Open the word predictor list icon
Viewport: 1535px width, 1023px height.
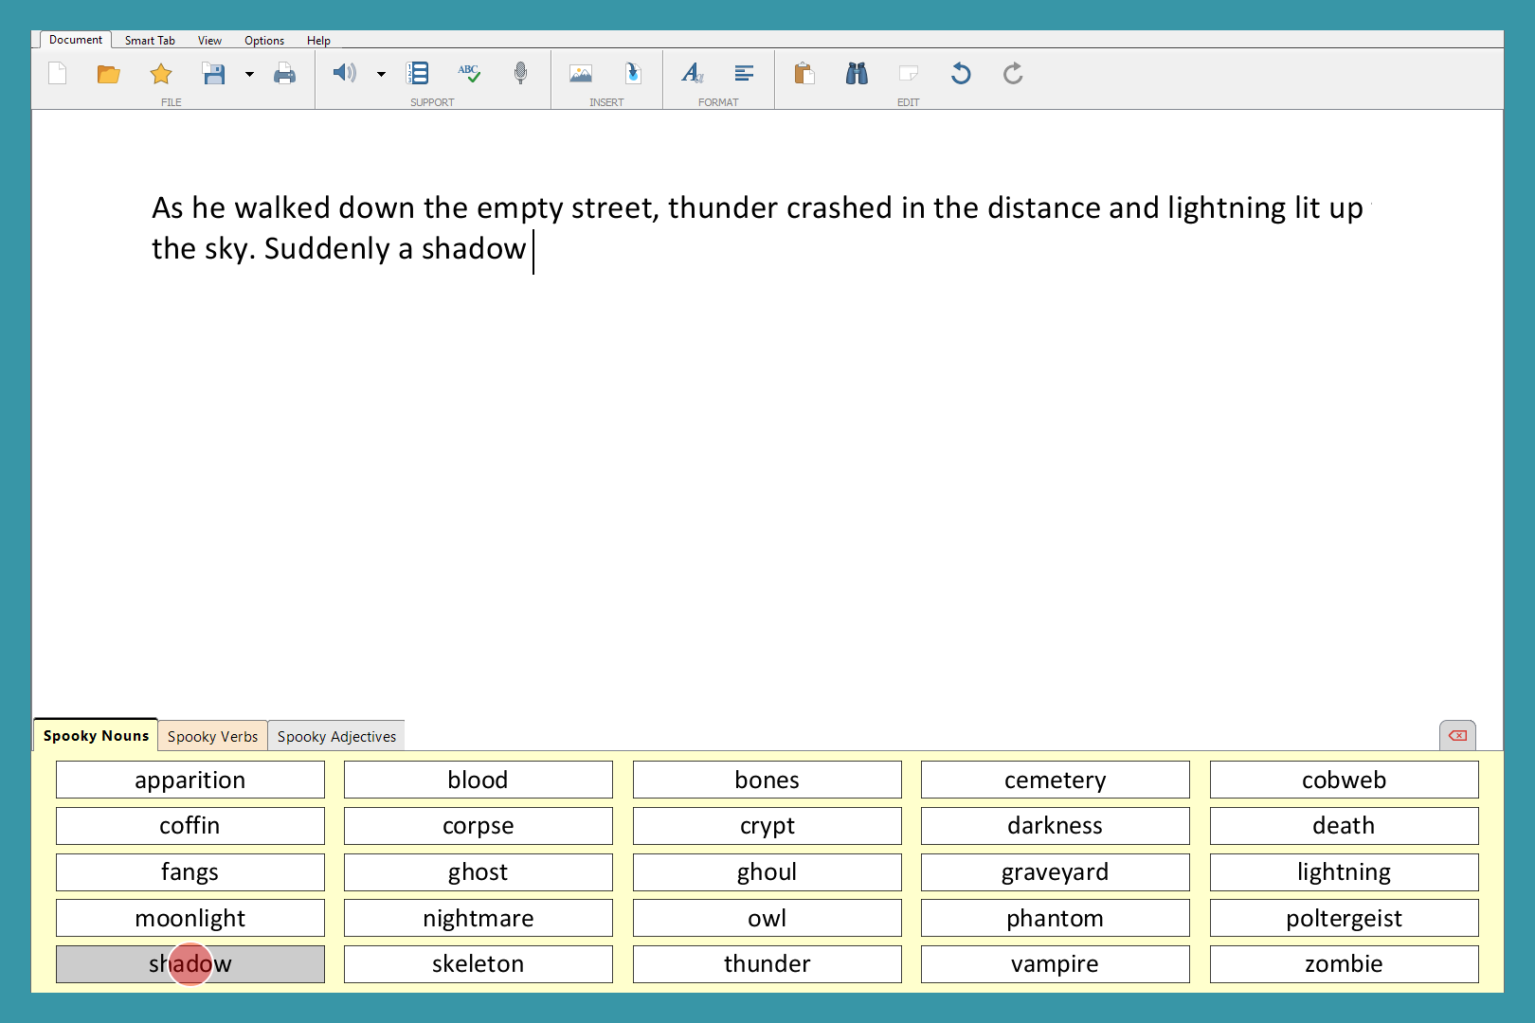click(x=417, y=73)
